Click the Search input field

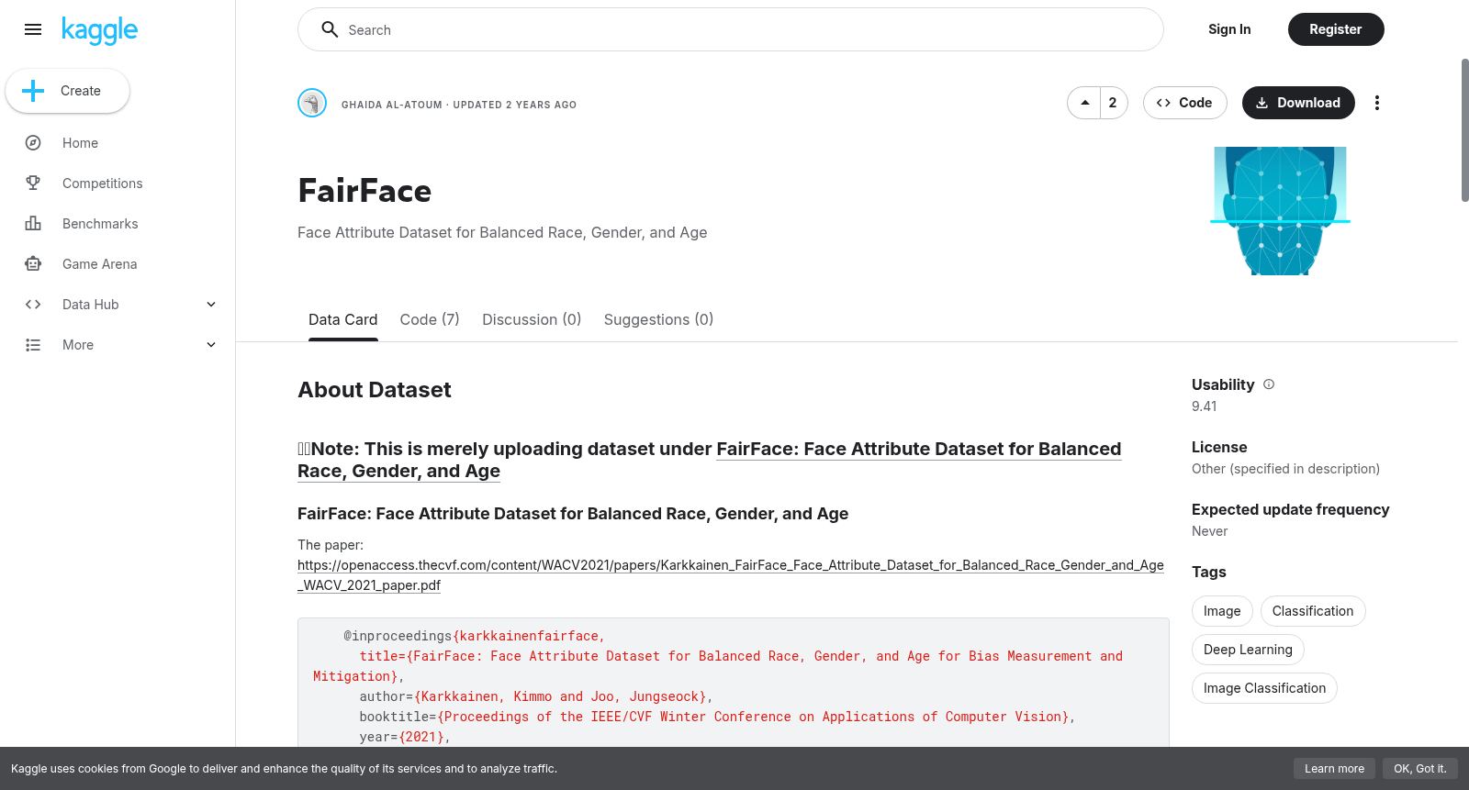731,29
